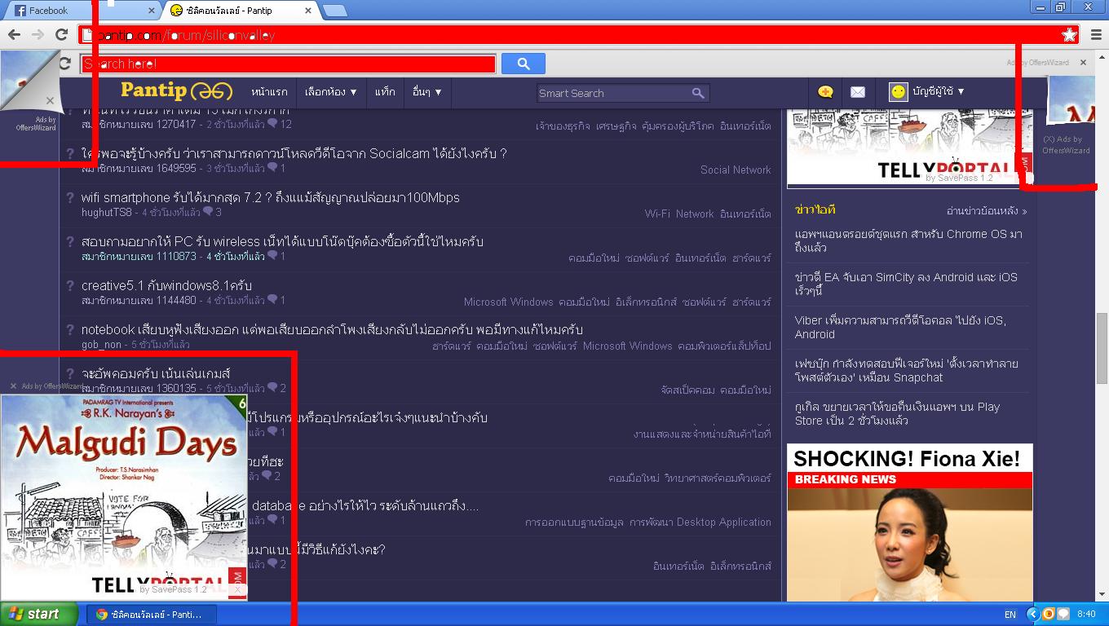Click the Pantip logo
Viewport: 1109px width, 626px height.
176,91
